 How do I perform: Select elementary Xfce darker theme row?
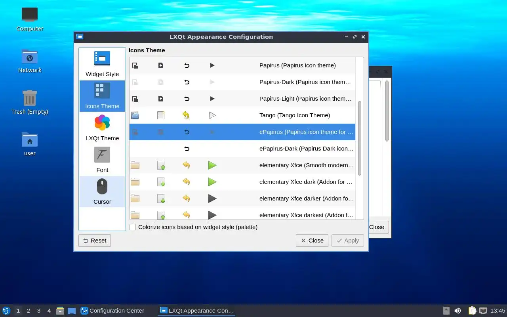[x=242, y=199]
